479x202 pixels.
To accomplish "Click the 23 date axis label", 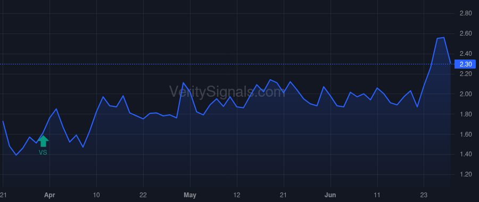I will [x=424, y=195].
